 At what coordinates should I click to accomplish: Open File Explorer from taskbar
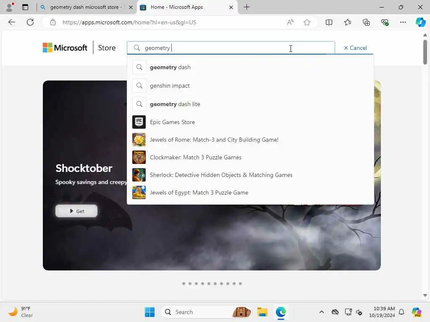coord(262,312)
